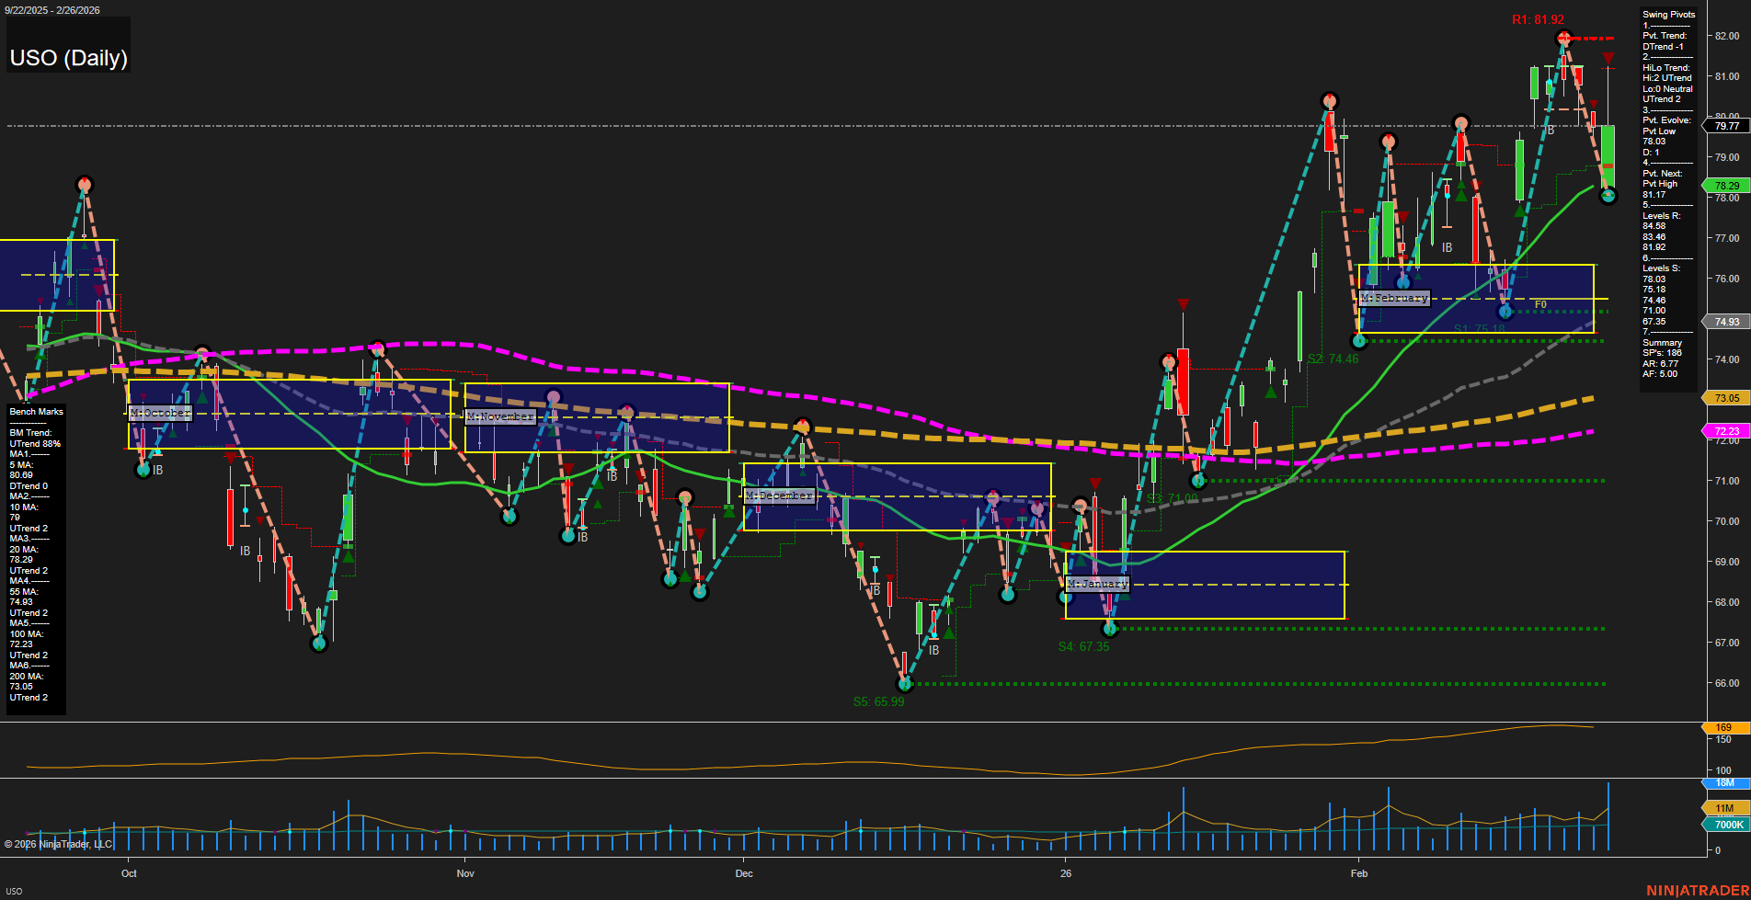
Task: Click the red sell triangle near the 81.92 high
Action: click(1608, 58)
